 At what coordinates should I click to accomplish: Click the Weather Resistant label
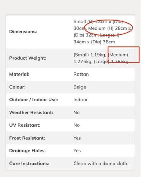coord(31,113)
